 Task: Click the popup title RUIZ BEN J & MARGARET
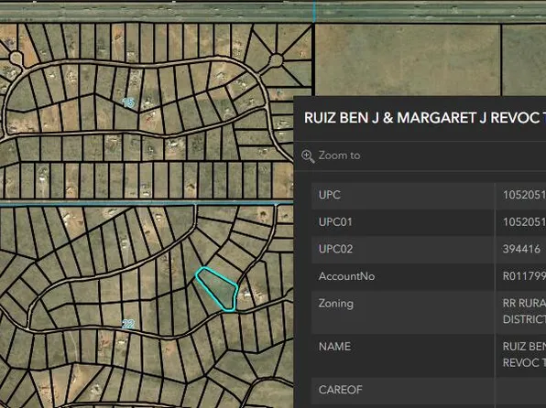[x=425, y=118]
